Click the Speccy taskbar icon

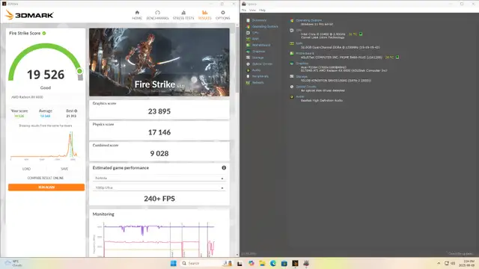pyautogui.click(x=306, y=263)
